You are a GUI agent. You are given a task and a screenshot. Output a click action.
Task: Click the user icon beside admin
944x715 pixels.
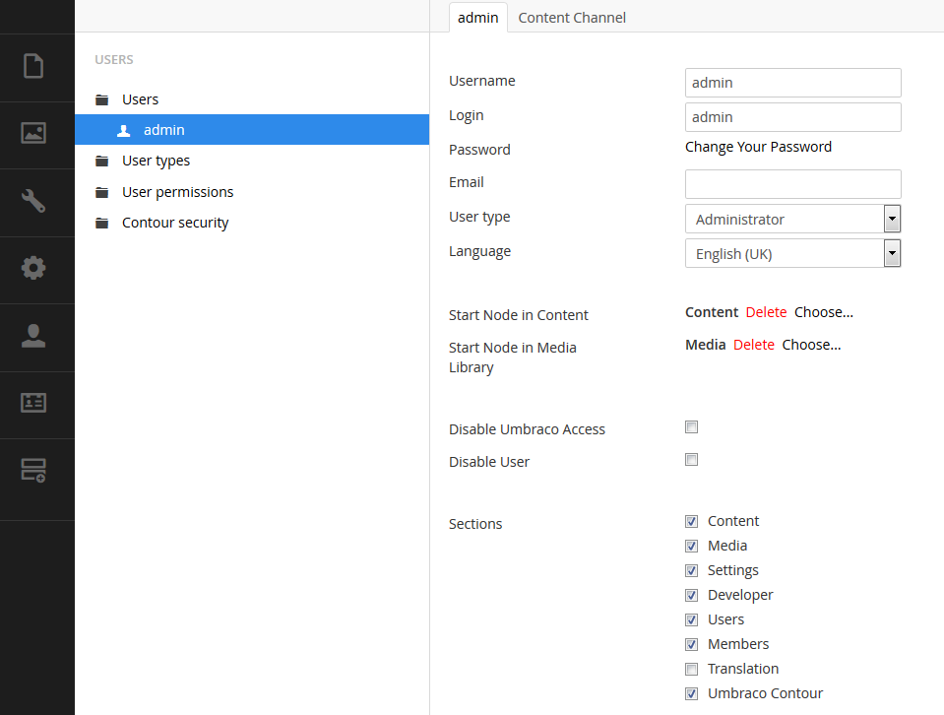point(123,131)
